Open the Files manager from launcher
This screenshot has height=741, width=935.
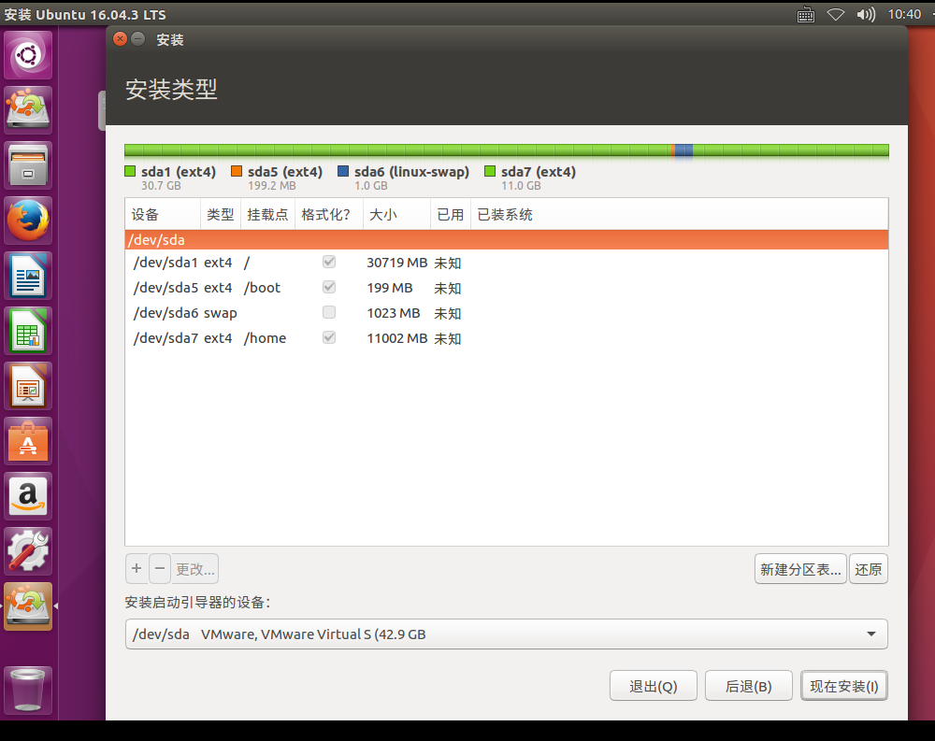click(28, 165)
